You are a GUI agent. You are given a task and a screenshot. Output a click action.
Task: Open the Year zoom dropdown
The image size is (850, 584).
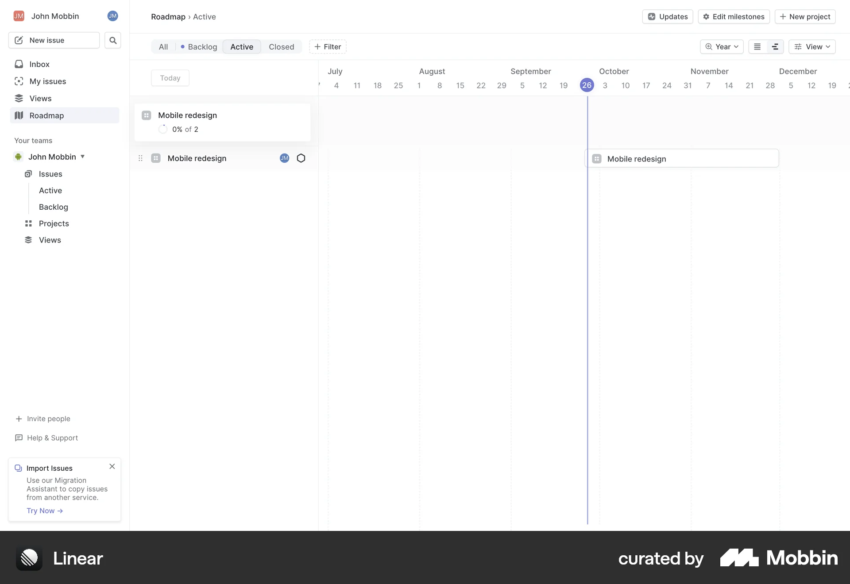click(x=721, y=46)
